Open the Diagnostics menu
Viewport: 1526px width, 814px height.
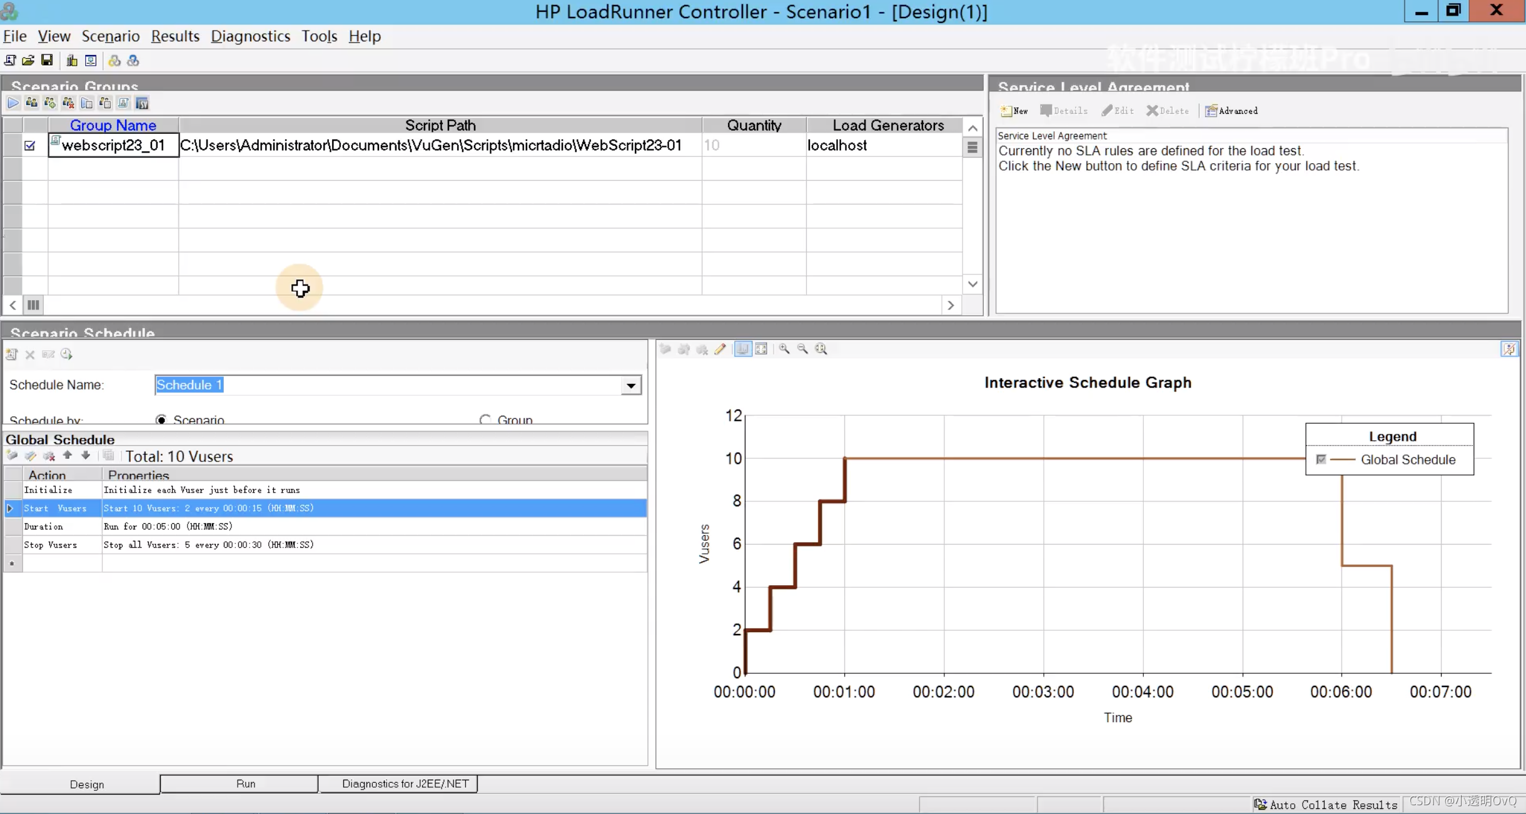pos(250,36)
